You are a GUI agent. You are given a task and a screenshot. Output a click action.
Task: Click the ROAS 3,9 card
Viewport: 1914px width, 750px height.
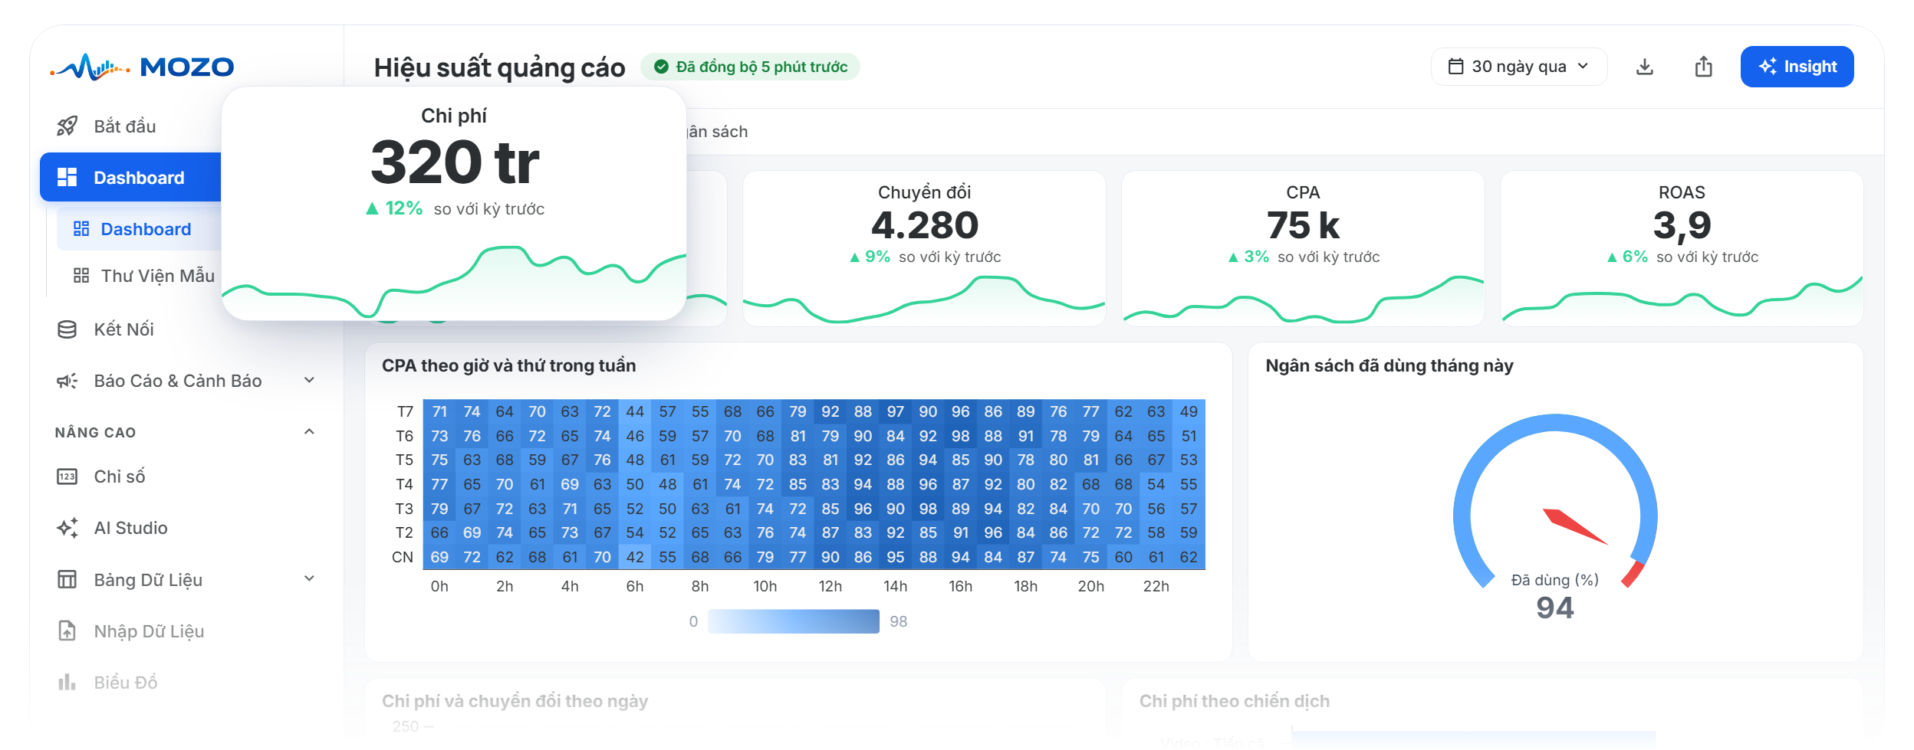[1682, 249]
